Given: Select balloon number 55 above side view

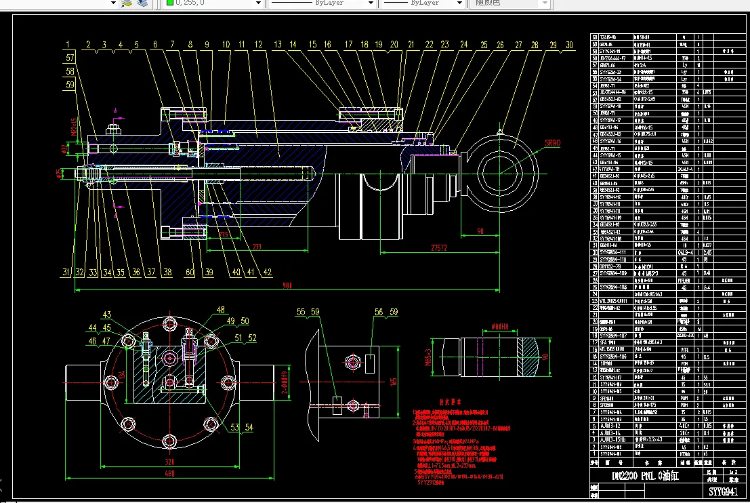Looking at the screenshot, I should pos(300,312).
